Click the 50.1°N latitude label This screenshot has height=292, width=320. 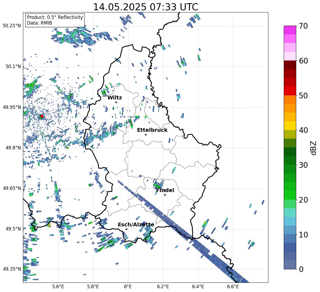coord(13,66)
